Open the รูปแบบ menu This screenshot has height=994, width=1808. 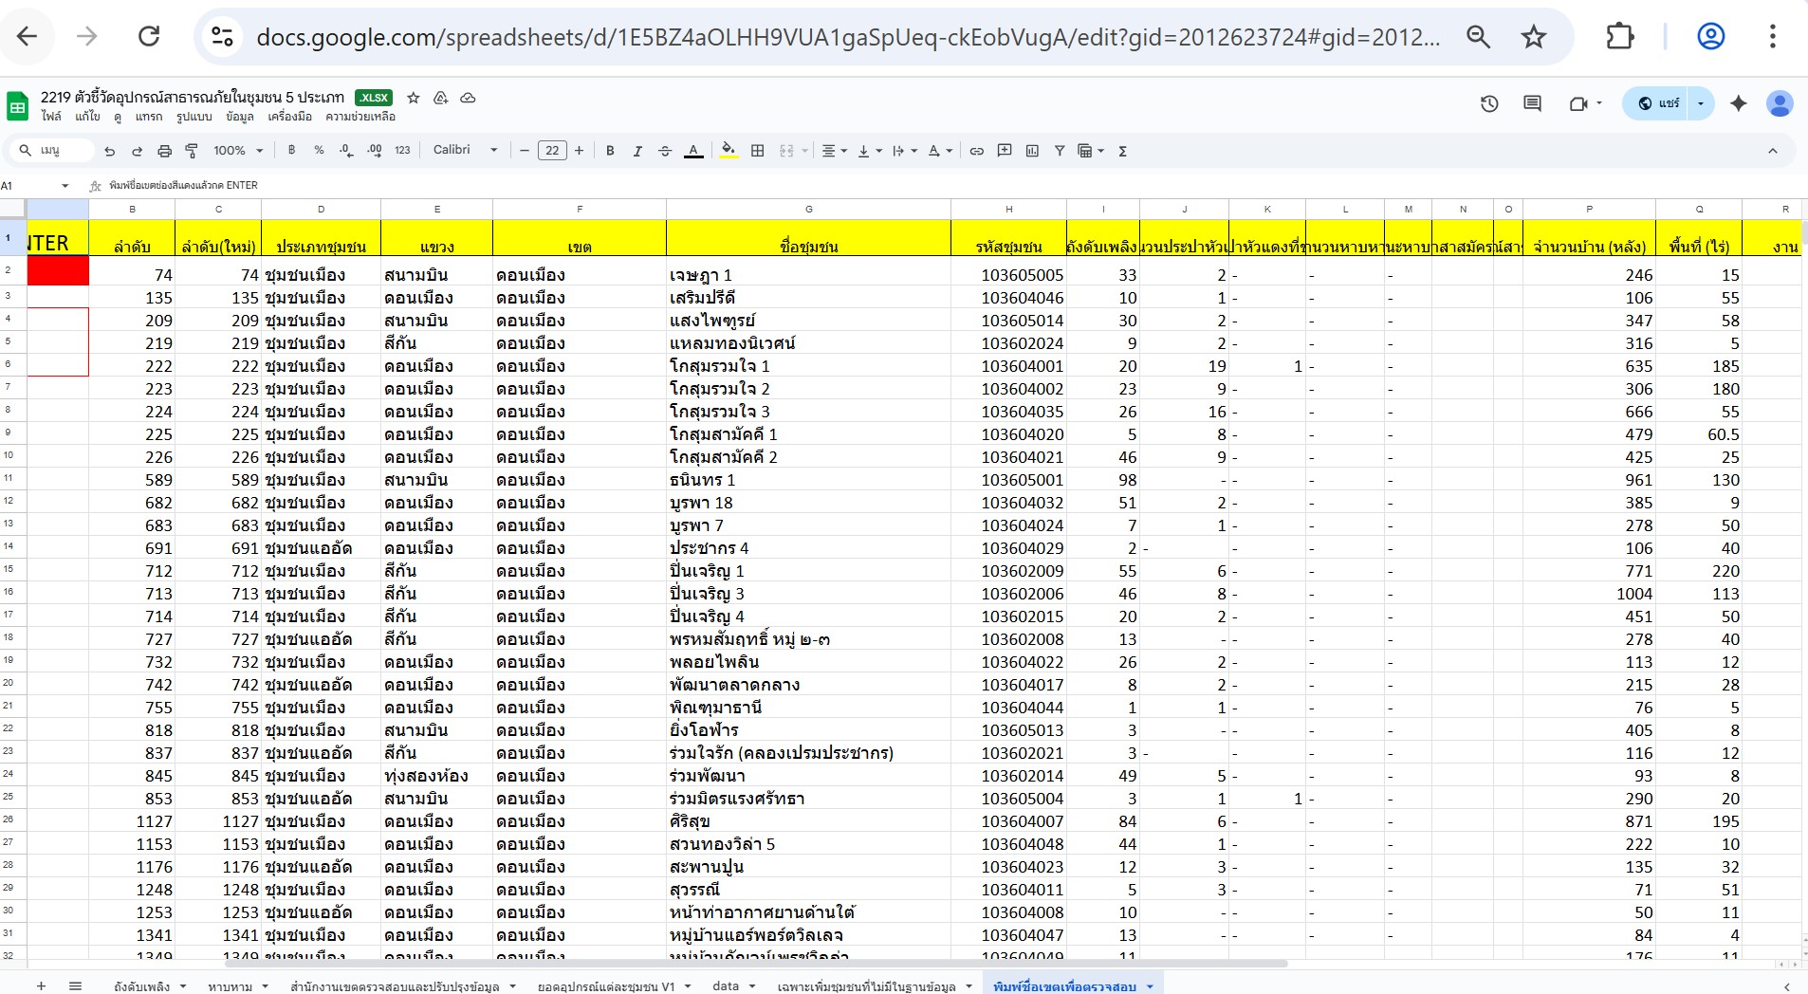pyautogui.click(x=194, y=117)
